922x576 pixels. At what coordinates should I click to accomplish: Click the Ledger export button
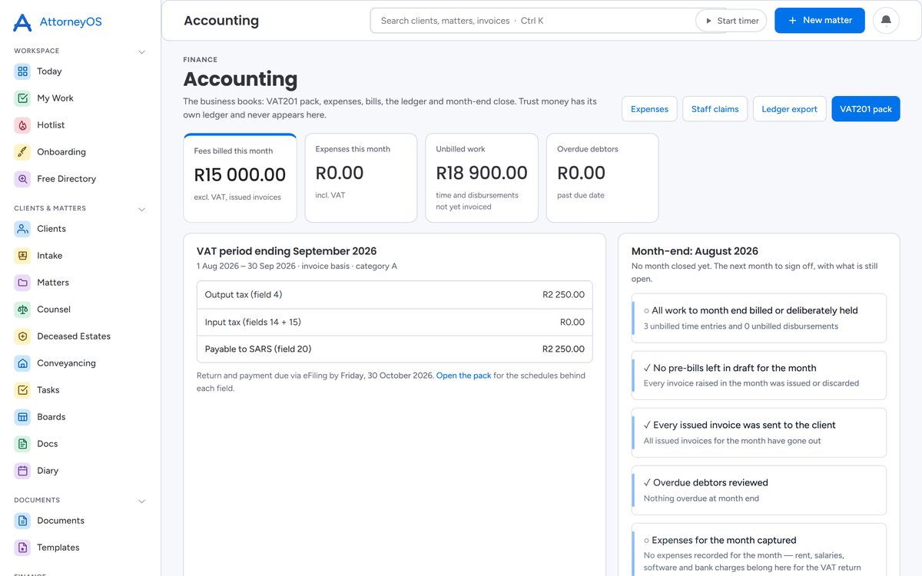789,109
